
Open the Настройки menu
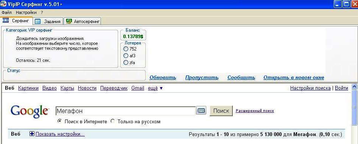[x=26, y=12]
